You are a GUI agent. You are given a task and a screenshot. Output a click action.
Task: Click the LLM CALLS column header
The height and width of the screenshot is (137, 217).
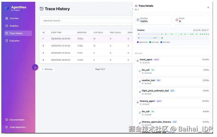(x=98, y=32)
